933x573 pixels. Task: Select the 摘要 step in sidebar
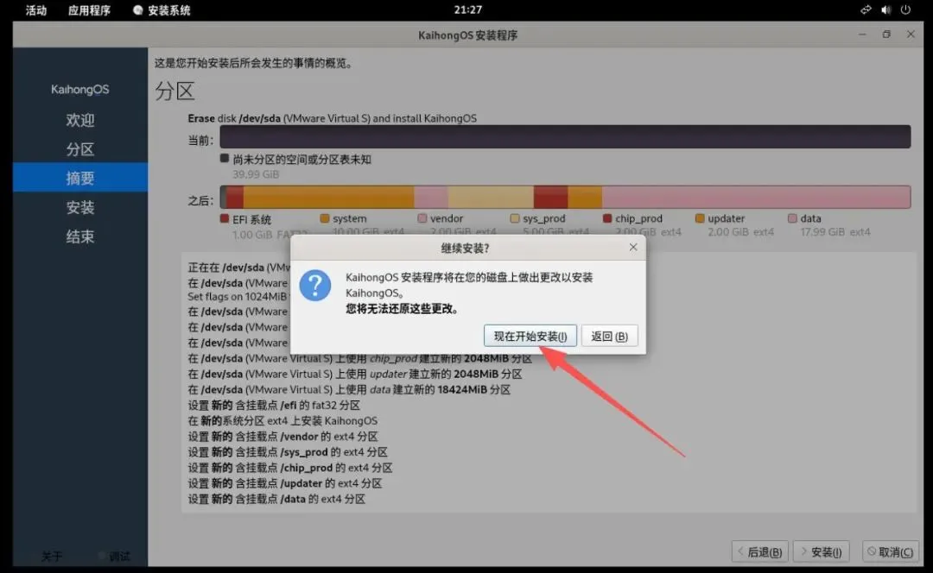point(80,178)
